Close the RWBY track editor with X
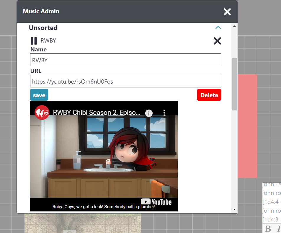The height and width of the screenshot is (233, 281). point(217,41)
